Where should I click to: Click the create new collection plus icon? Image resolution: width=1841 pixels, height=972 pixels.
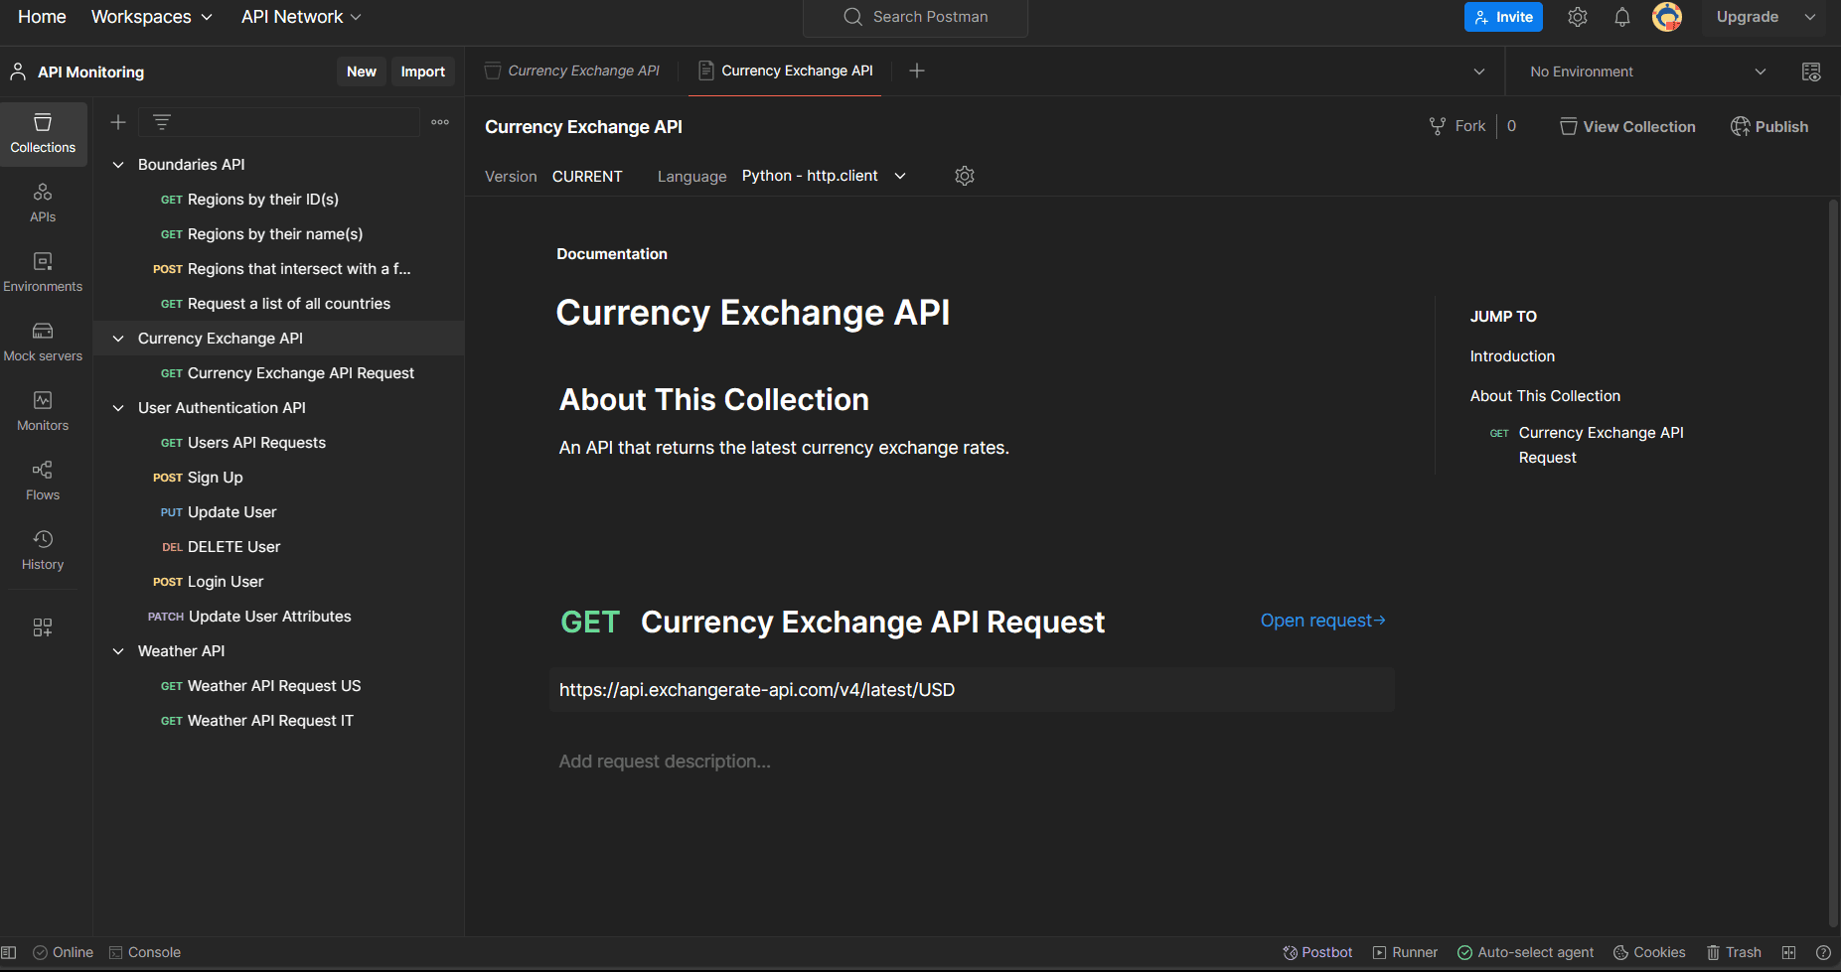pos(117,122)
